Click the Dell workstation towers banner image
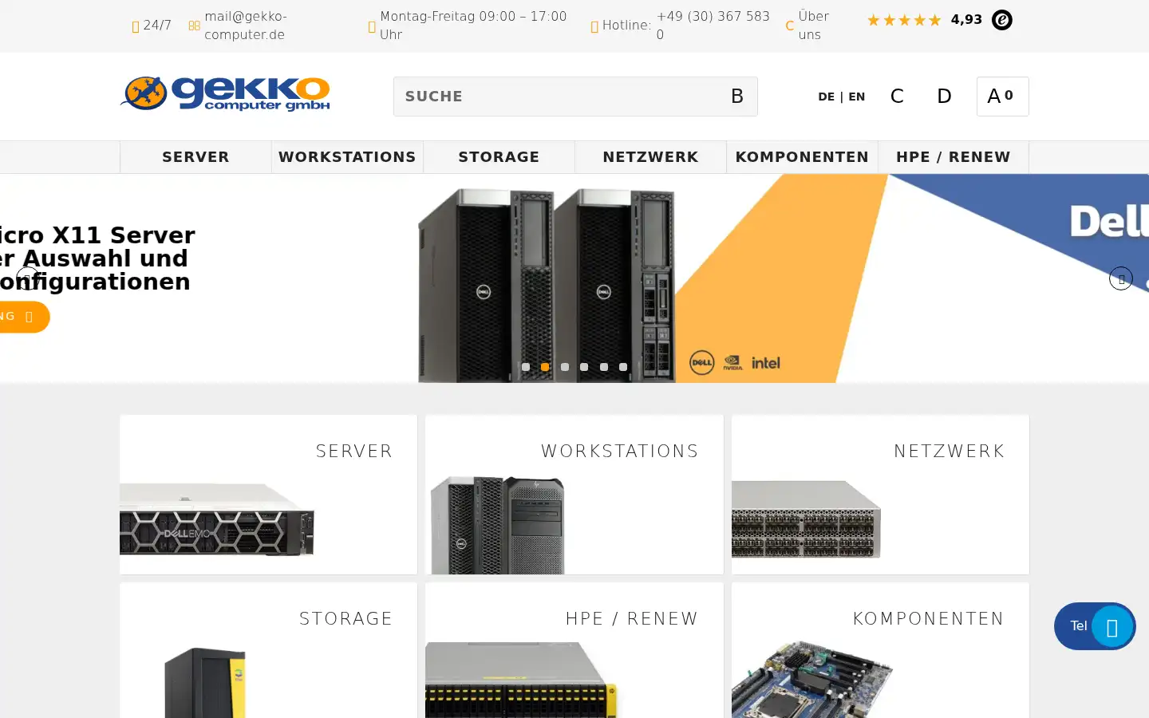 coord(547,286)
